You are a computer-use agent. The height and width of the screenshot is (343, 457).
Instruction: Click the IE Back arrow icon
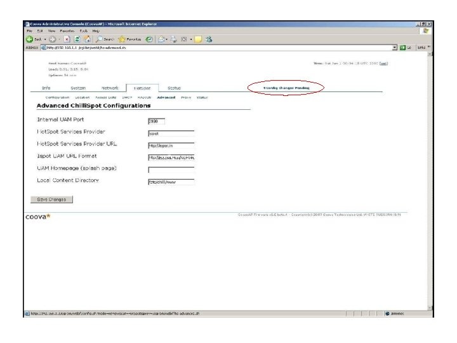pos(29,39)
